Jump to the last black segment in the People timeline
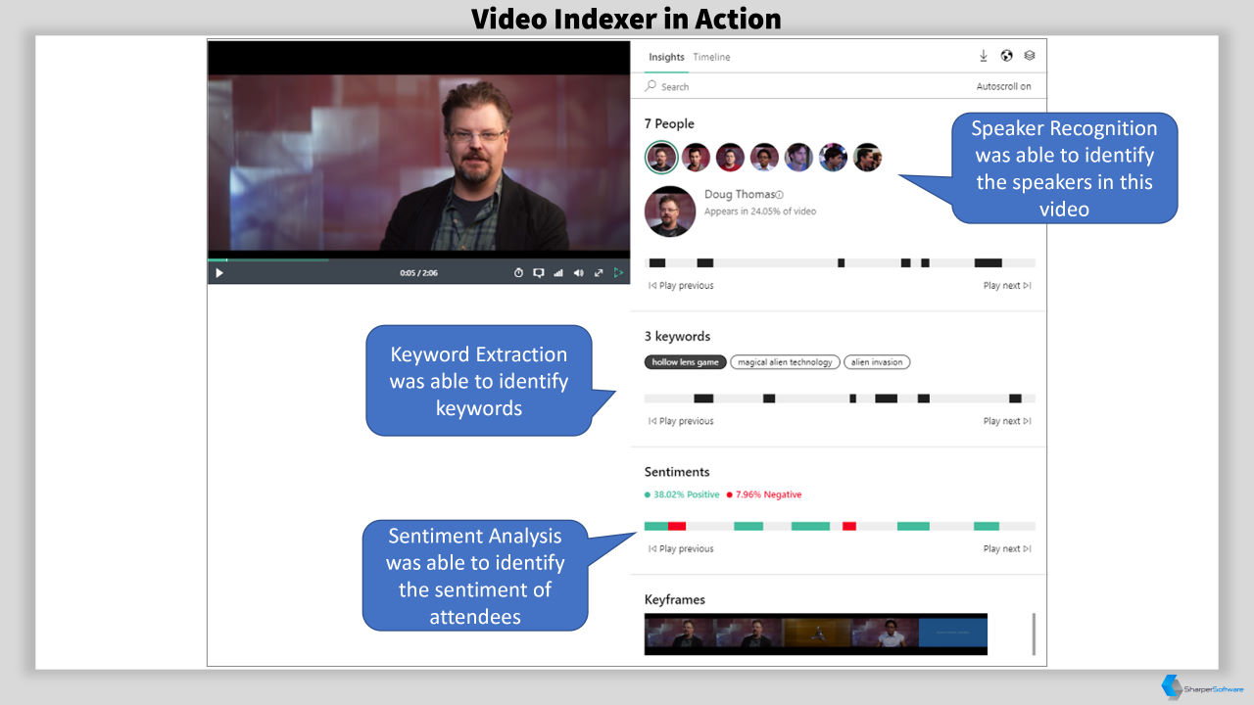Viewport: 1254px width, 705px height. pos(988,262)
